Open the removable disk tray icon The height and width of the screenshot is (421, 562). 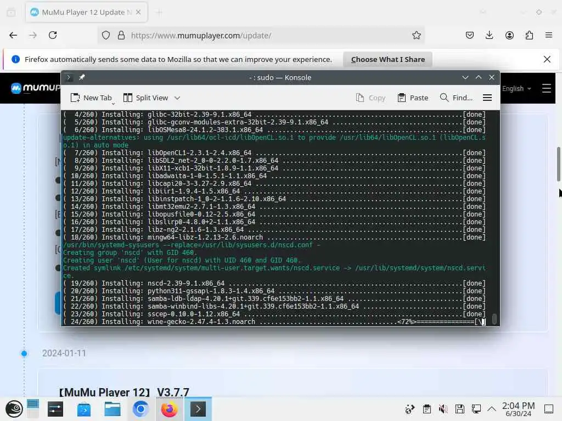460,409
